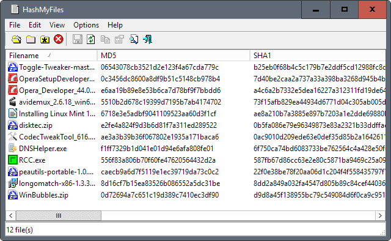391x241 pixels.
Task: Click the Installing Linux Mint document icon
Action: [x=12, y=114]
